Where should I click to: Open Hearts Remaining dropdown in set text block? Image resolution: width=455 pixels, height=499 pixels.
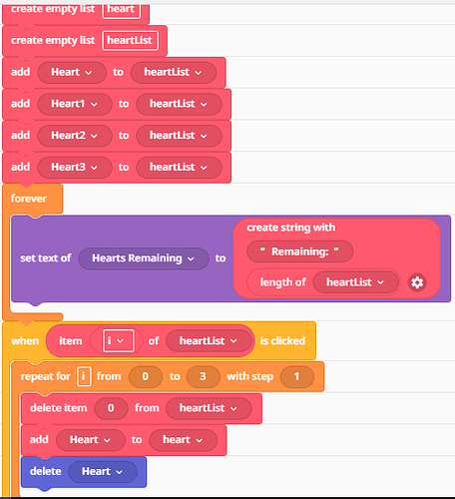(144, 258)
